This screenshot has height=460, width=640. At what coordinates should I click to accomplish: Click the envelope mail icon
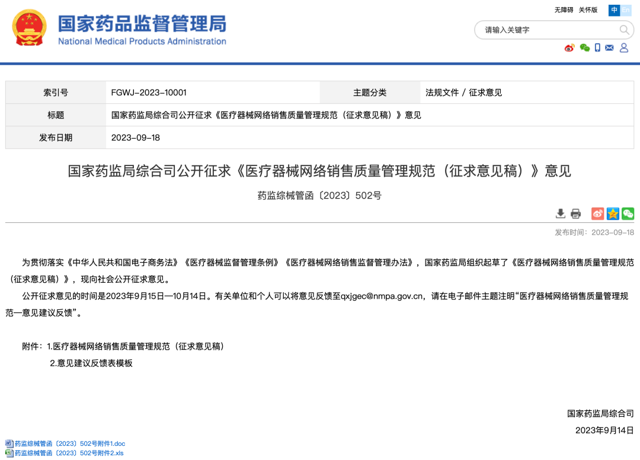click(x=609, y=48)
